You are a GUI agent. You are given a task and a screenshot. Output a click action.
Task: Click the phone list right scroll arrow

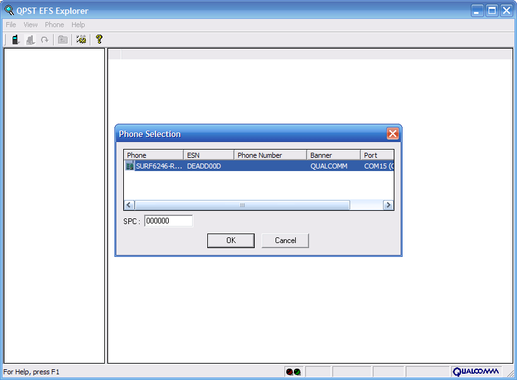pyautogui.click(x=389, y=205)
